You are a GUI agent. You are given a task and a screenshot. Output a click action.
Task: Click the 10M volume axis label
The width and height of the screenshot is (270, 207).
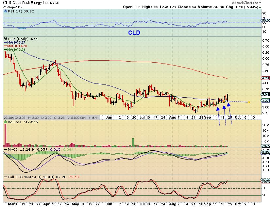pos(266,136)
